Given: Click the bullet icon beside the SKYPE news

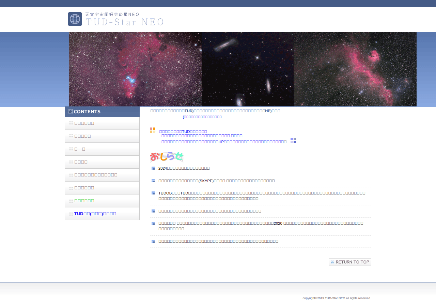Looking at the screenshot, I should tap(153, 181).
